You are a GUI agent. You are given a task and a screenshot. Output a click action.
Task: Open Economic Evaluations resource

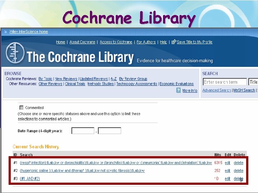(177, 84)
